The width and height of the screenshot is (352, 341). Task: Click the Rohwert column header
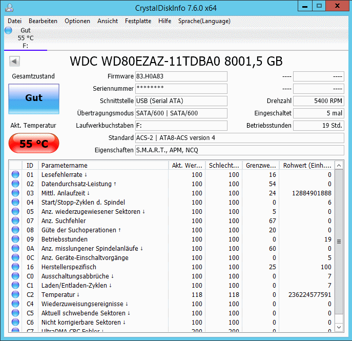pyautogui.click(x=307, y=165)
